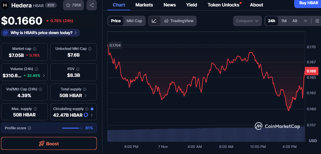Viewport: 321px width, 154px height.
Task: Expand more time range options chevron
Action: point(305,21)
